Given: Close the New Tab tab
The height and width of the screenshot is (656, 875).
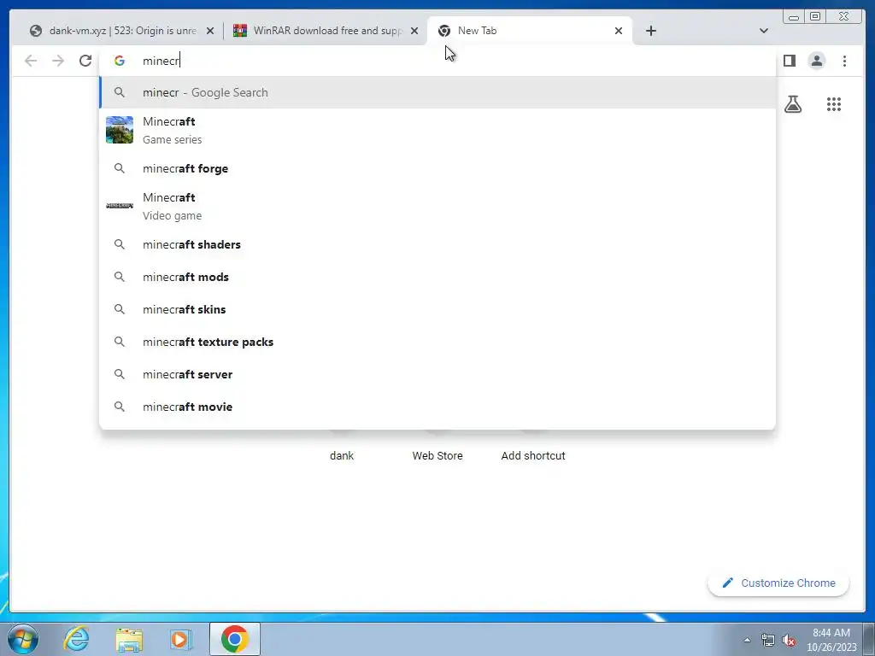Looking at the screenshot, I should [x=619, y=32].
